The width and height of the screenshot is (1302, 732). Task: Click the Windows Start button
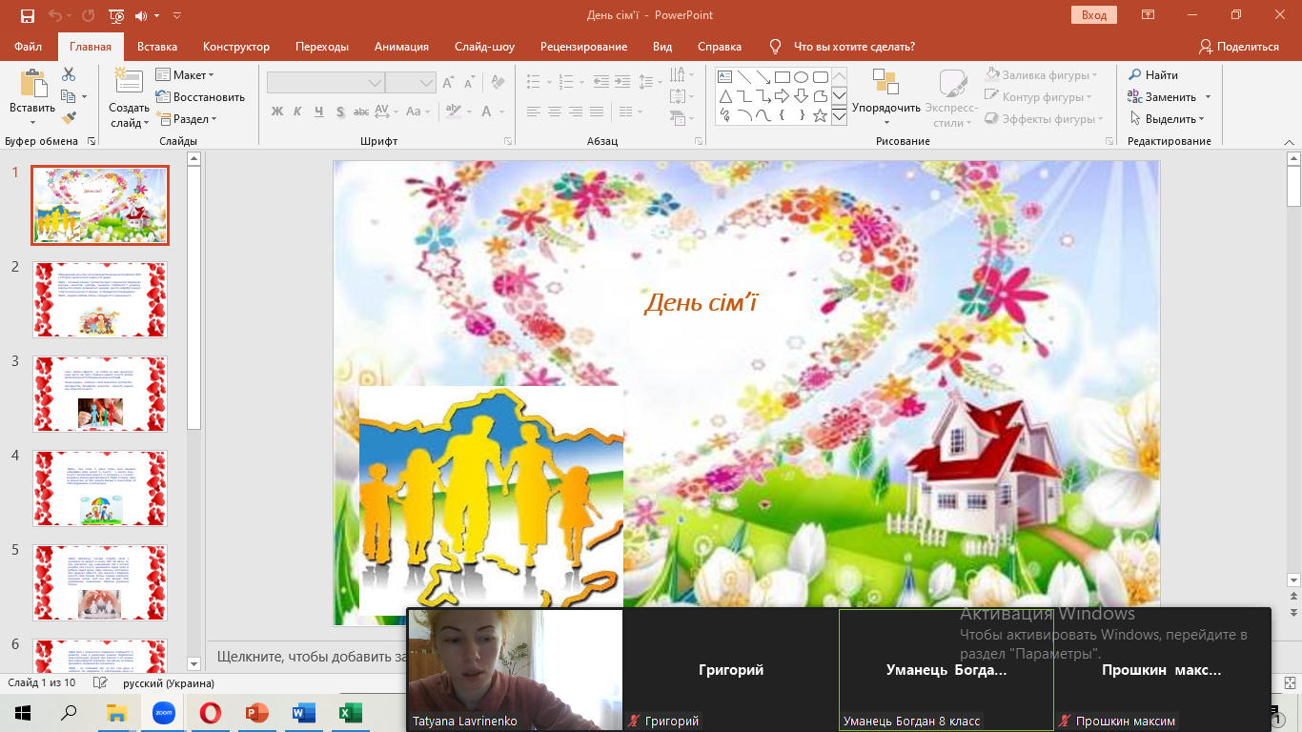point(22,712)
